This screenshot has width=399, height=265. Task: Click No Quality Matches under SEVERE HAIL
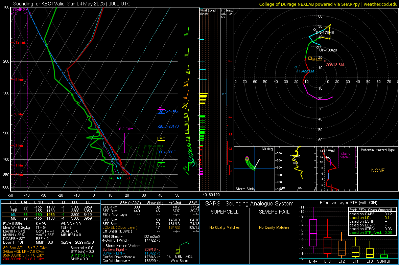pos(274,227)
